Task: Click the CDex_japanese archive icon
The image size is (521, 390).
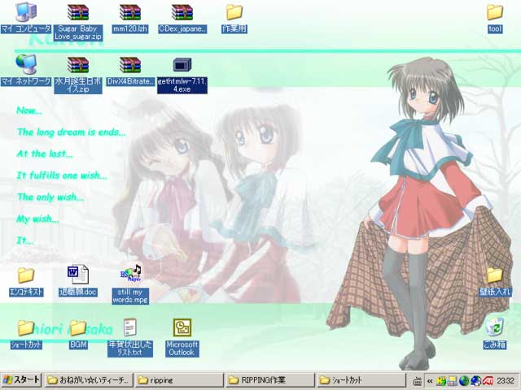Action: (182, 13)
